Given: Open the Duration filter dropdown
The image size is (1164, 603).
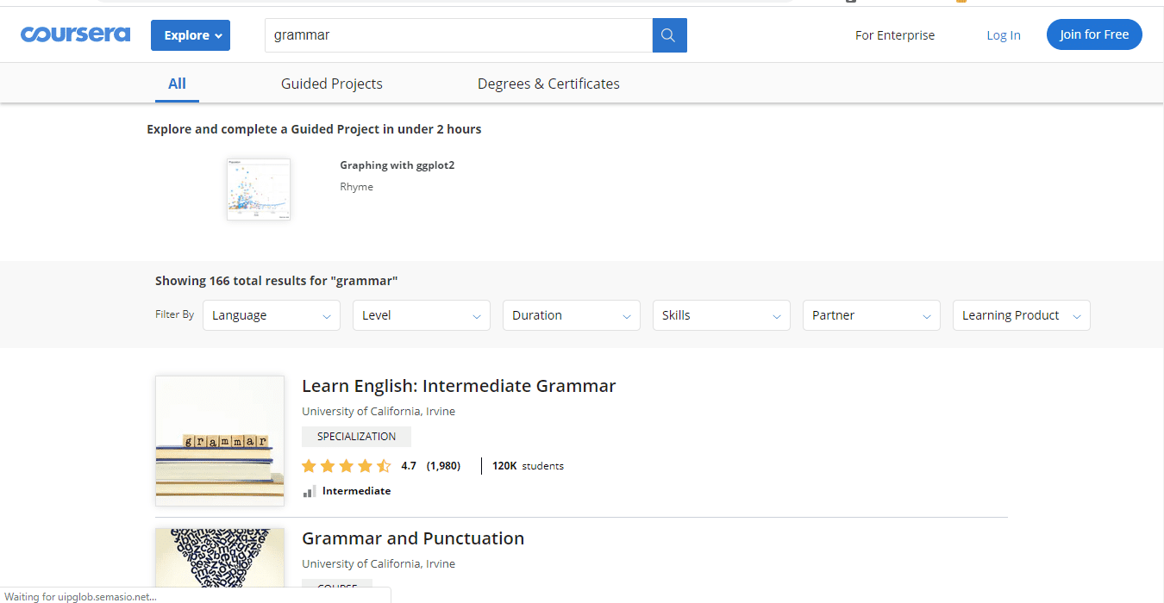Looking at the screenshot, I should (x=572, y=315).
